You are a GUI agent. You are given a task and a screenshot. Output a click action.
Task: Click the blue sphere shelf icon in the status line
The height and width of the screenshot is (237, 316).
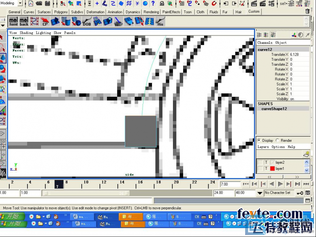[145, 3]
